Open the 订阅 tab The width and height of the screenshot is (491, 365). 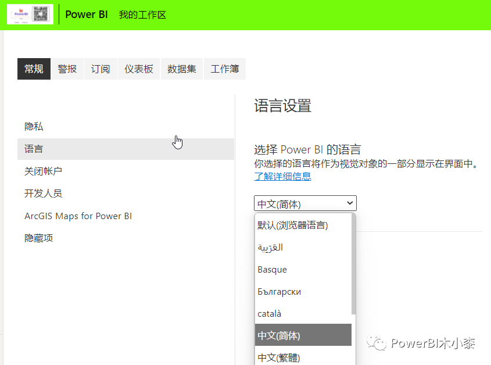tap(101, 69)
